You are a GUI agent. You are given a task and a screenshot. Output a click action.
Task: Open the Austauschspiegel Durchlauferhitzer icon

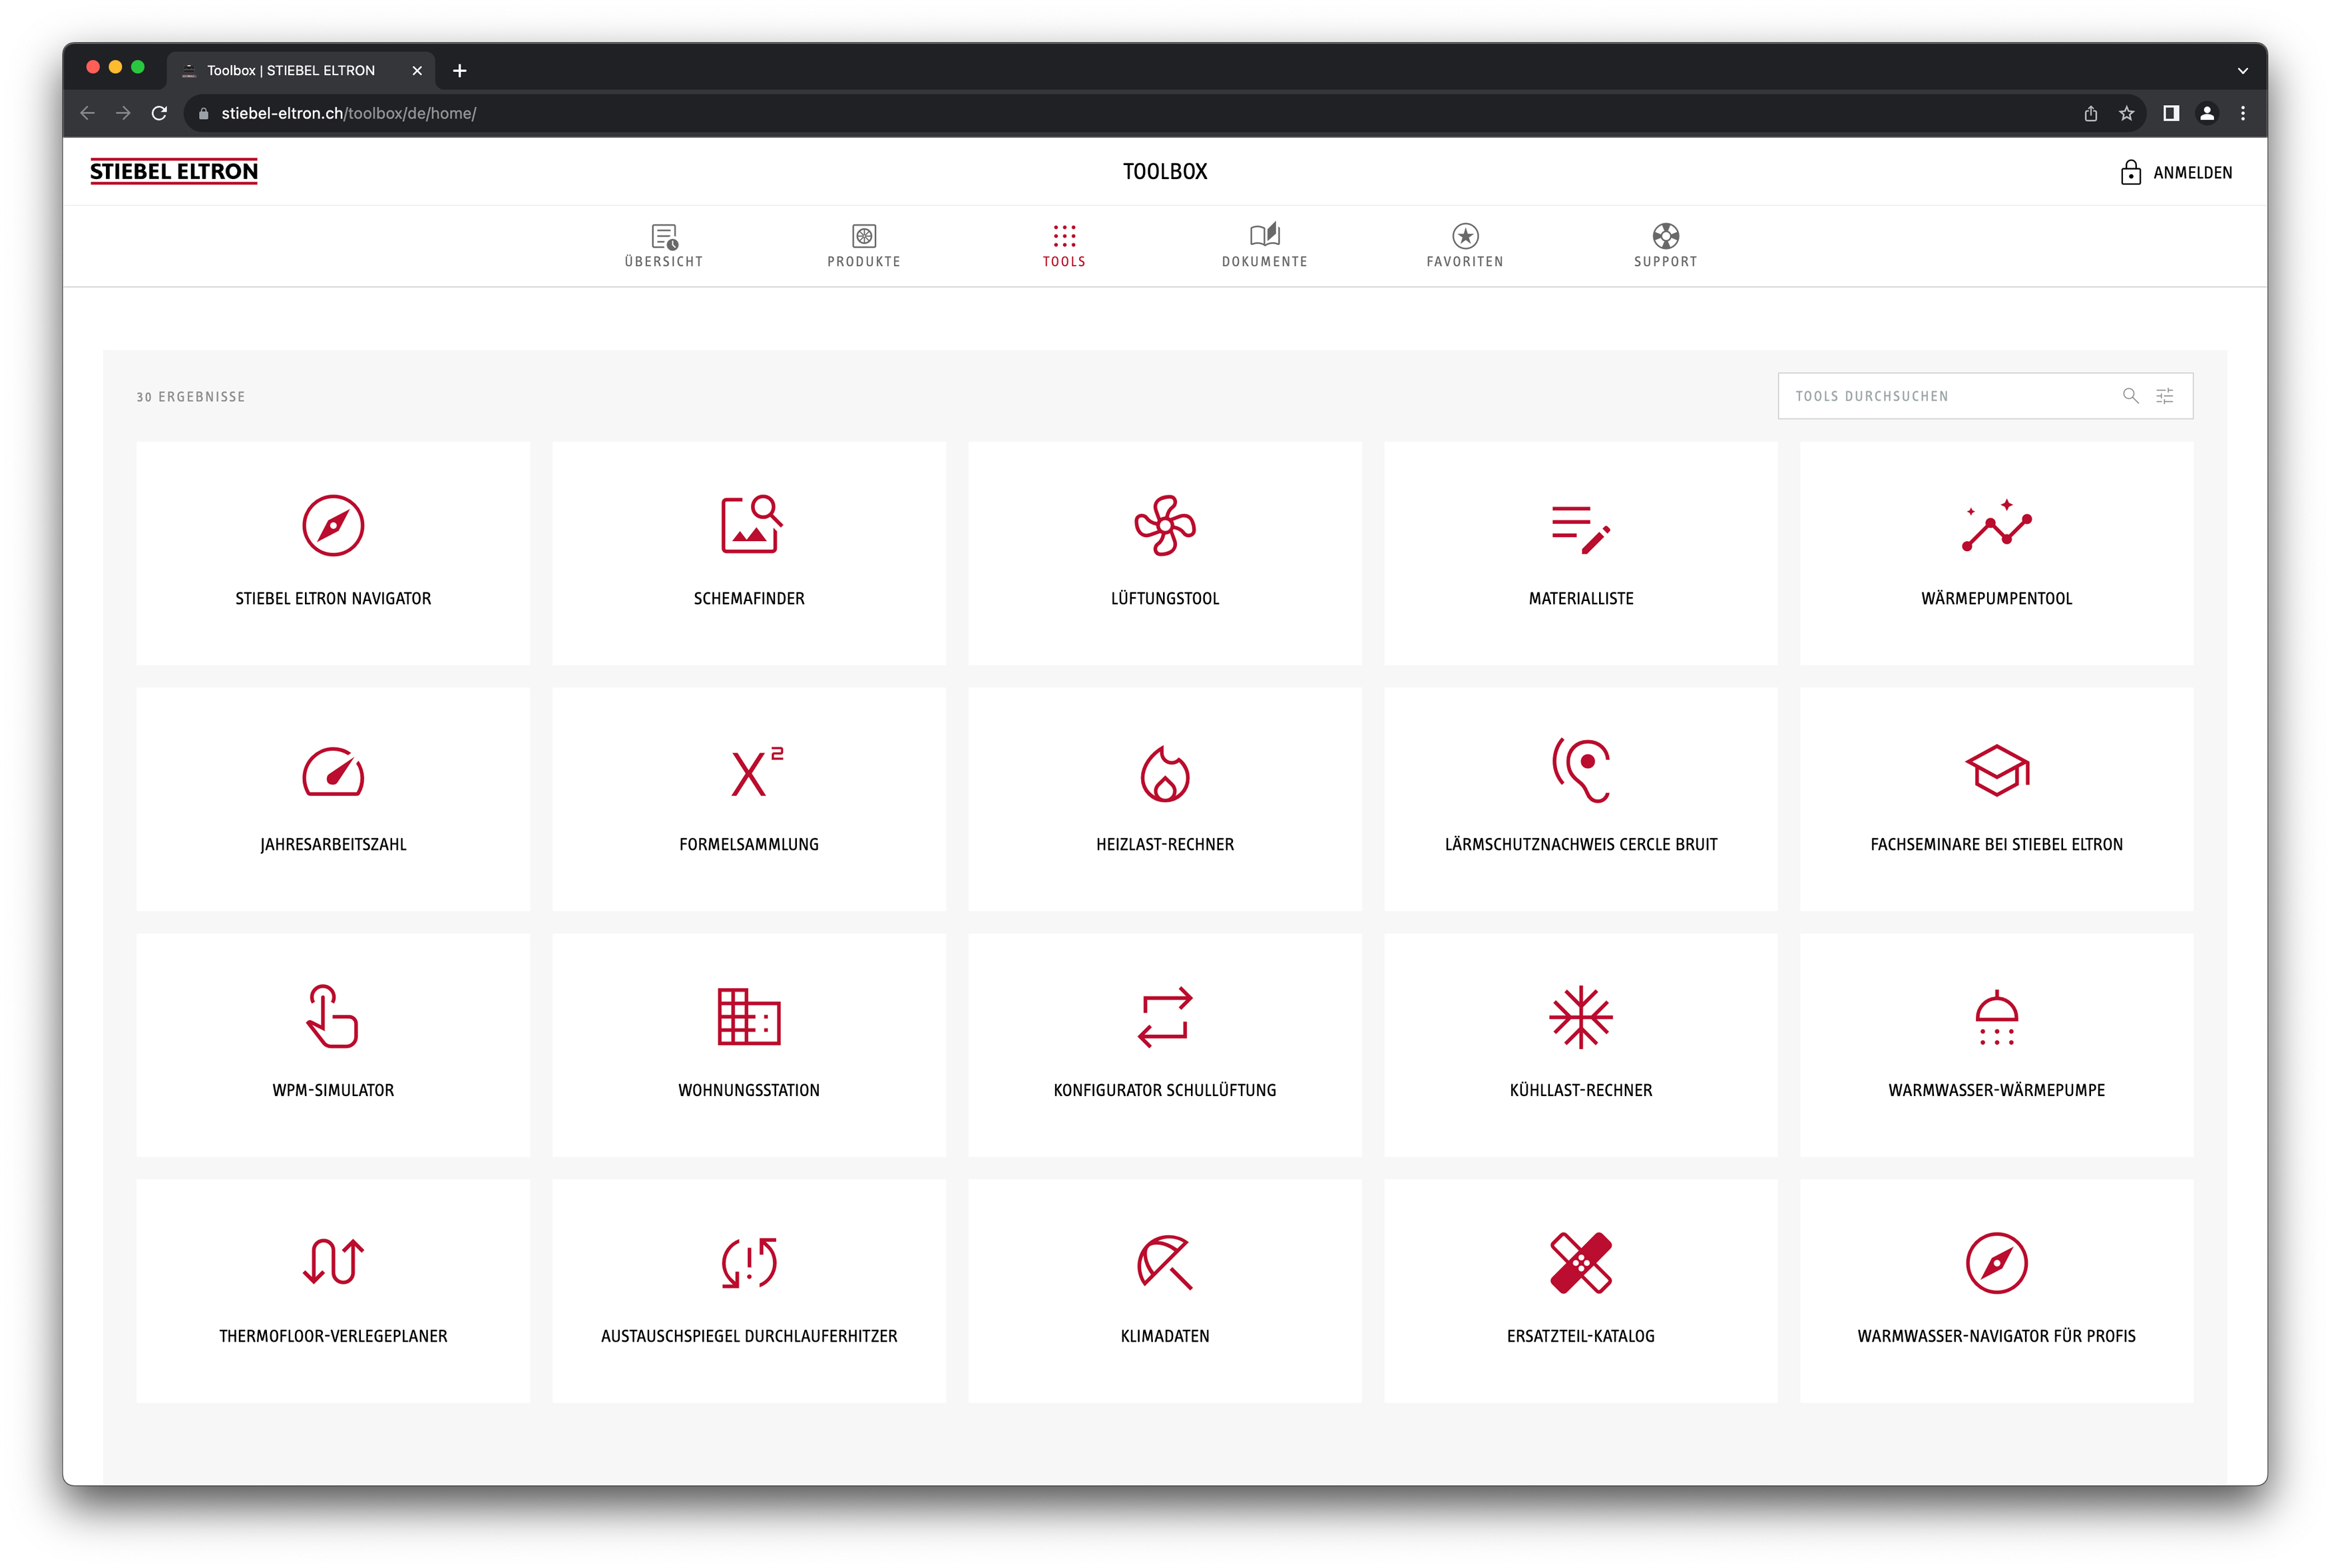[749, 1262]
